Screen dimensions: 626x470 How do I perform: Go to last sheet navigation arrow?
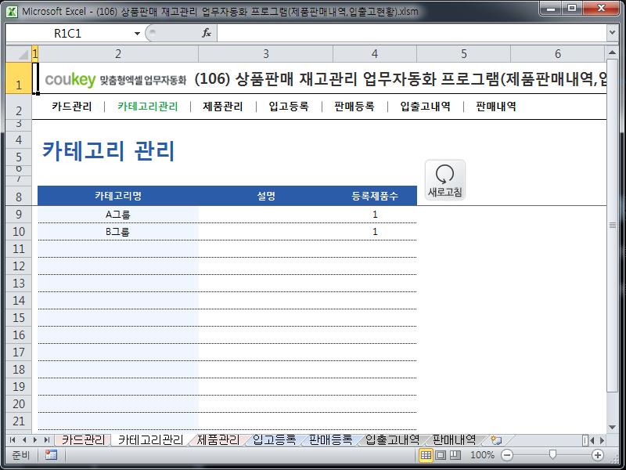pos(47,440)
